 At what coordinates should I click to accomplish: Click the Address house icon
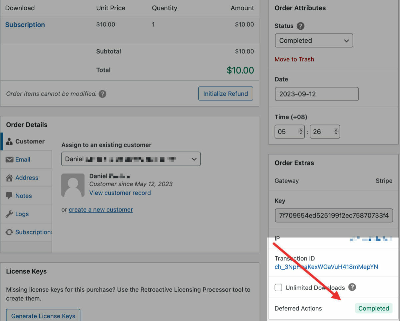pos(9,178)
